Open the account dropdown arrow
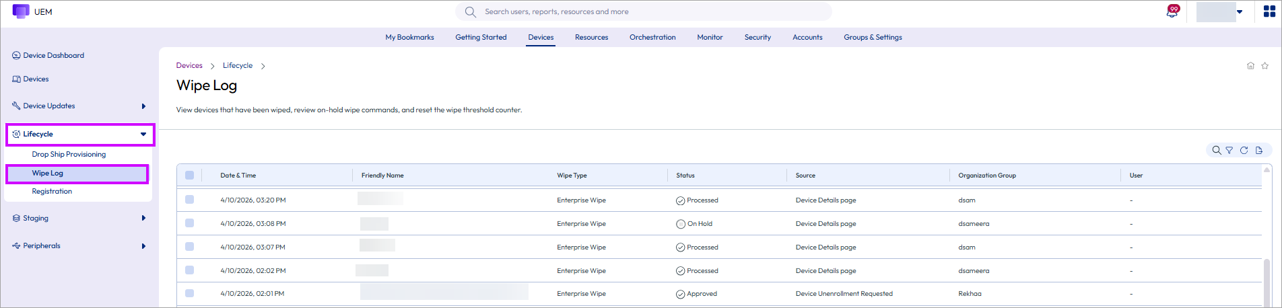This screenshot has width=1282, height=308. [1240, 11]
